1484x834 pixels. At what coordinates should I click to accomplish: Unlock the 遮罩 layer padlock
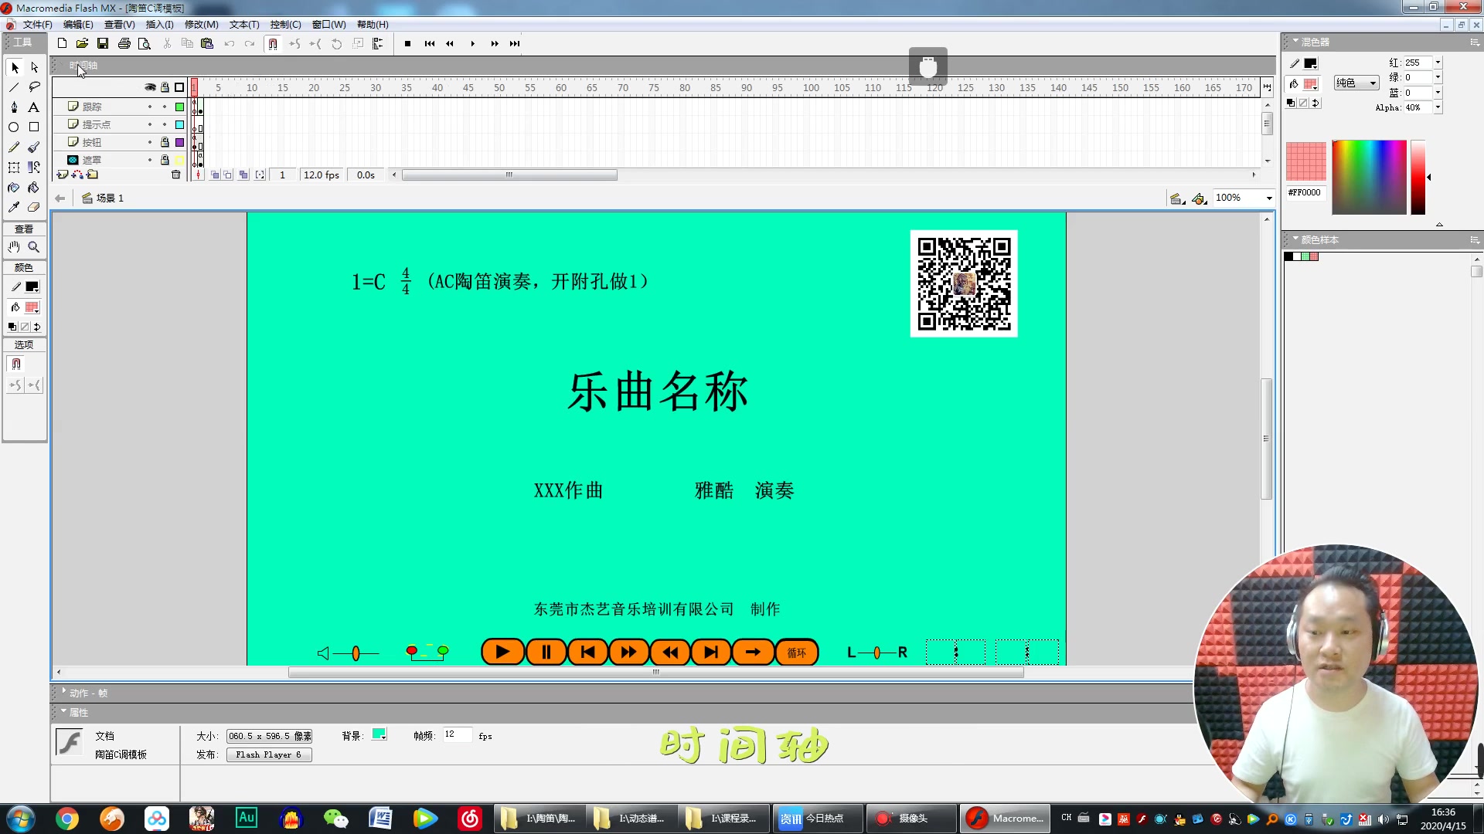pos(165,160)
